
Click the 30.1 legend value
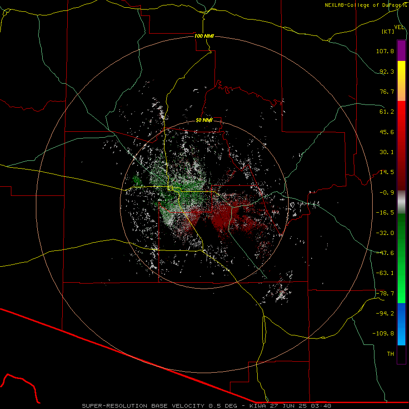coord(387,152)
